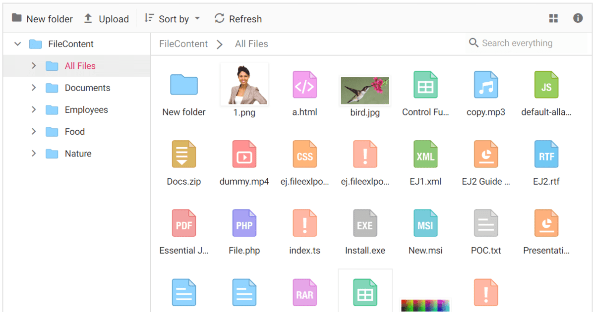The image size is (595, 312).
Task: Click the Upload toolbar button
Action: pyautogui.click(x=106, y=19)
